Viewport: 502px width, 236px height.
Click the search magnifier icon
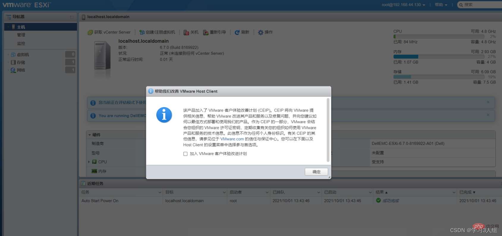coord(461,5)
